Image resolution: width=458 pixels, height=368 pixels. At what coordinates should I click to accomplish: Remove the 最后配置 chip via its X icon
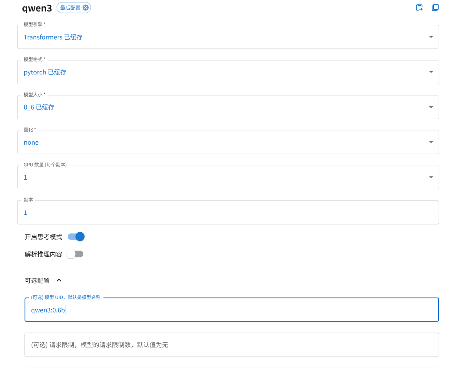[x=85, y=7]
